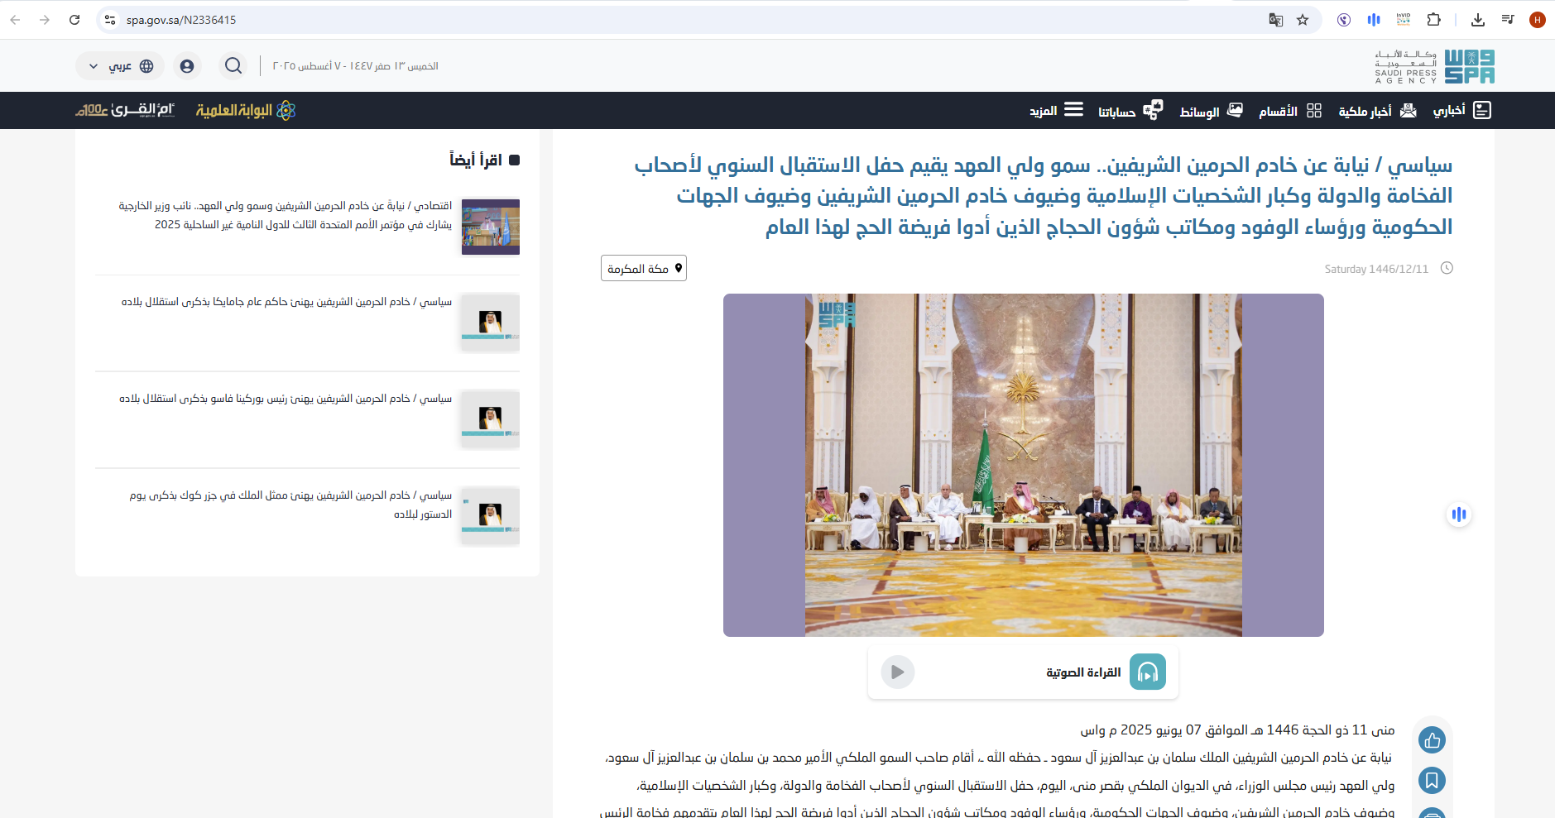Click the مكة المكرمة location tag button

644,268
